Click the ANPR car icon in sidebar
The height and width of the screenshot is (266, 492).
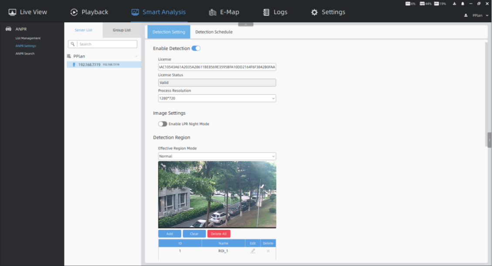pos(8,29)
